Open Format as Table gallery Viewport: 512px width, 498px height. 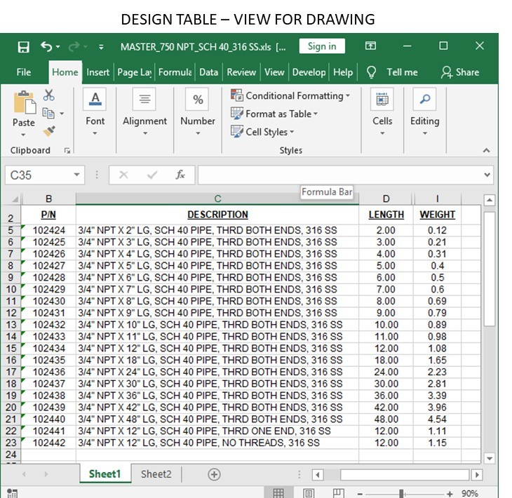274,114
